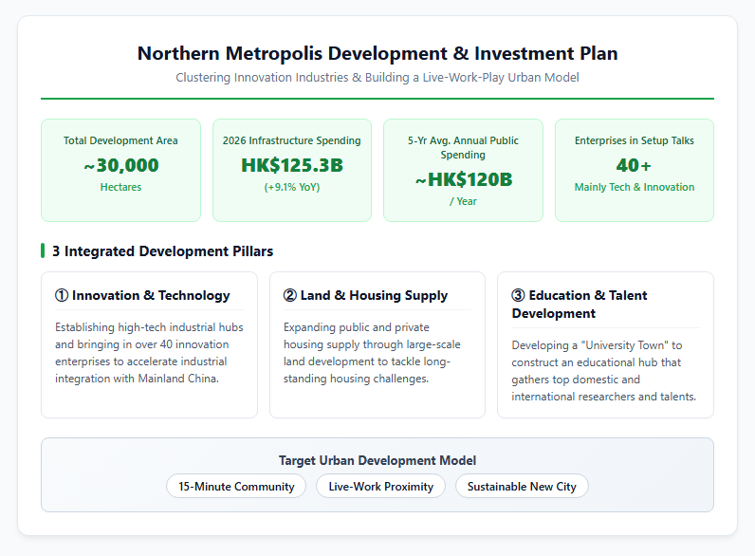Click the green bar beside Integrated Development Pillars

(x=43, y=250)
